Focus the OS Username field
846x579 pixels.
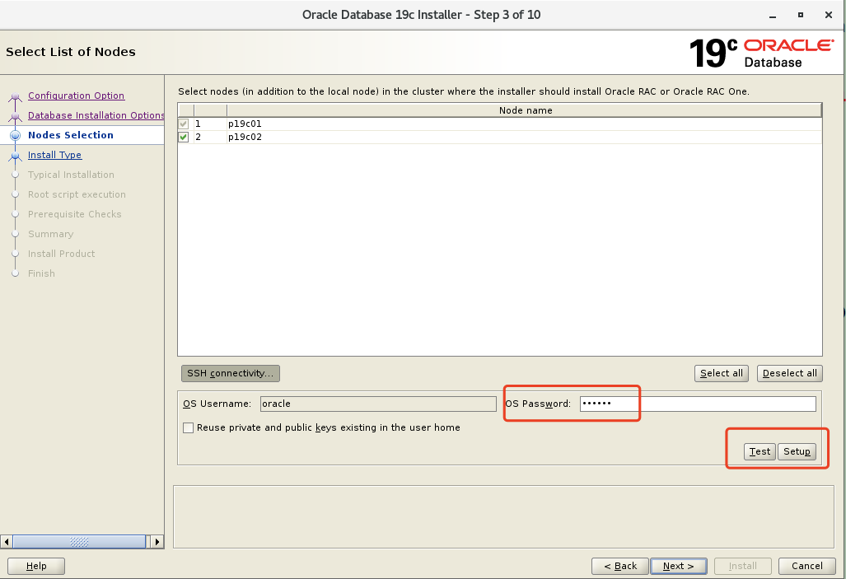378,404
